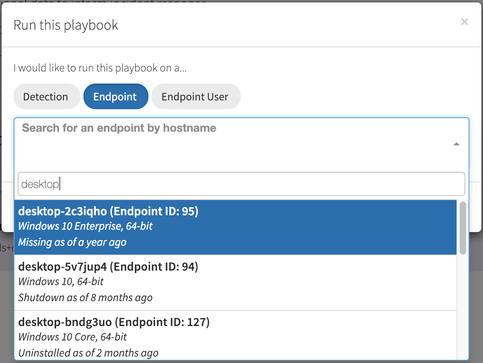Click the 'Shutdown as of 8 months ago' status
The height and width of the screenshot is (363, 483).
coord(85,298)
